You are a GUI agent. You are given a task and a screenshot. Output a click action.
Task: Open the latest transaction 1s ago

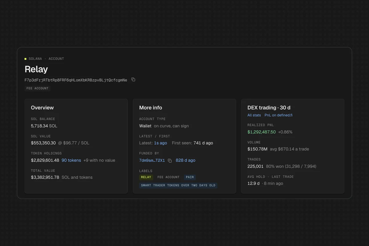point(161,143)
